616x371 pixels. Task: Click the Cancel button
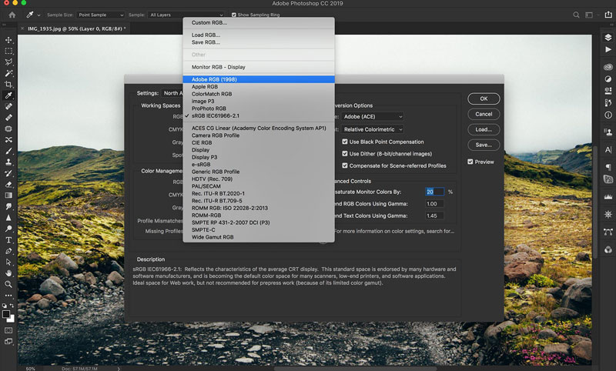(x=483, y=114)
